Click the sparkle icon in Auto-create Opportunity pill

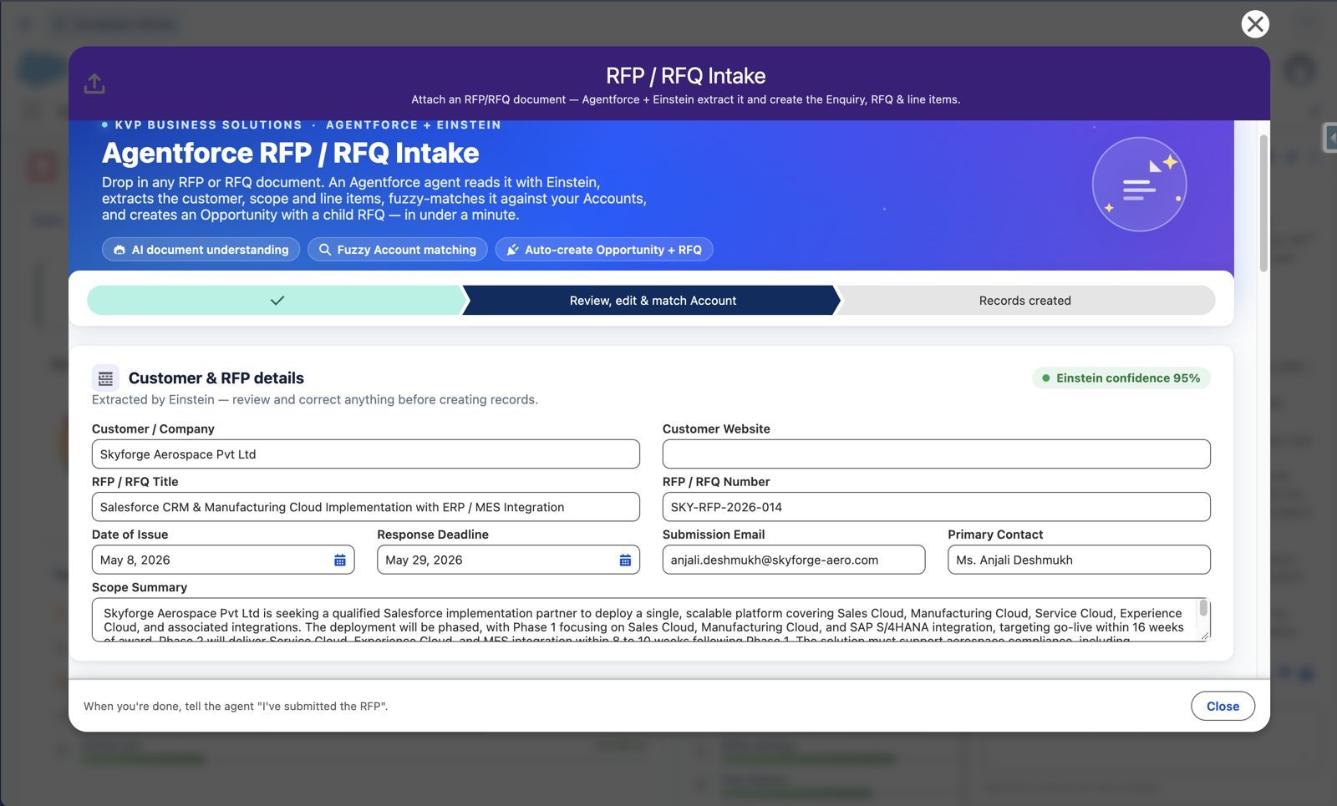pyautogui.click(x=513, y=250)
